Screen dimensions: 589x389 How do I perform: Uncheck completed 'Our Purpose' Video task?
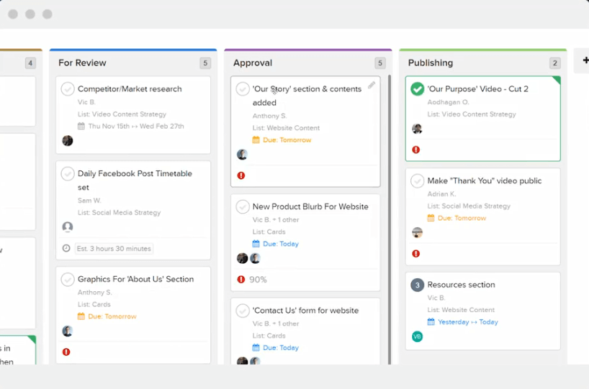click(x=417, y=89)
